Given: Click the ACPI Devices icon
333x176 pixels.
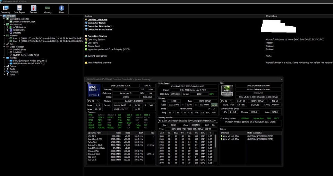Looking at the screenshot, I should click(11, 27).
